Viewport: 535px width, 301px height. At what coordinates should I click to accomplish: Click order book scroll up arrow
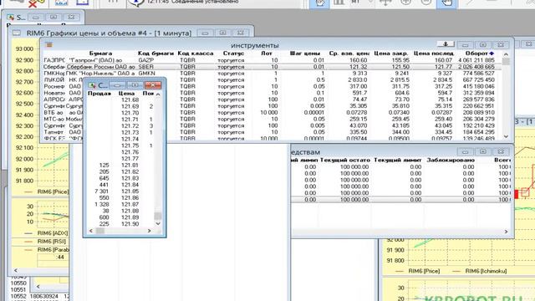pyautogui.click(x=158, y=94)
